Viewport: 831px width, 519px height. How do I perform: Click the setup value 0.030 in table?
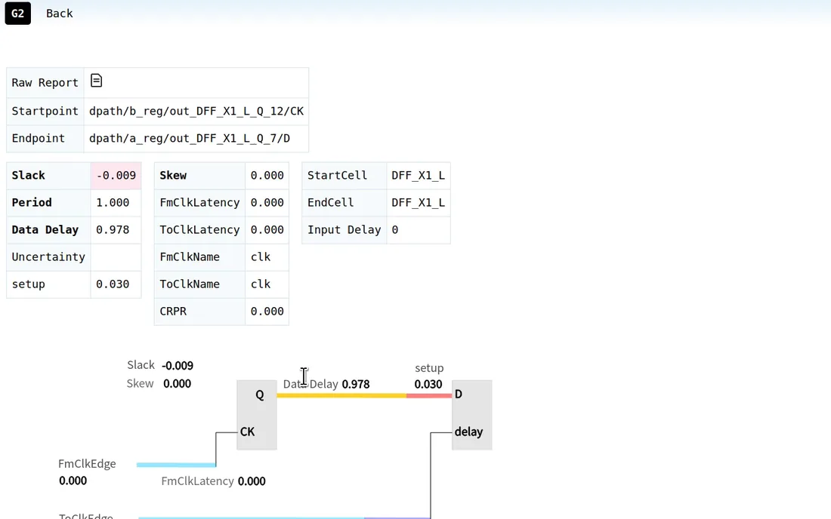point(116,284)
